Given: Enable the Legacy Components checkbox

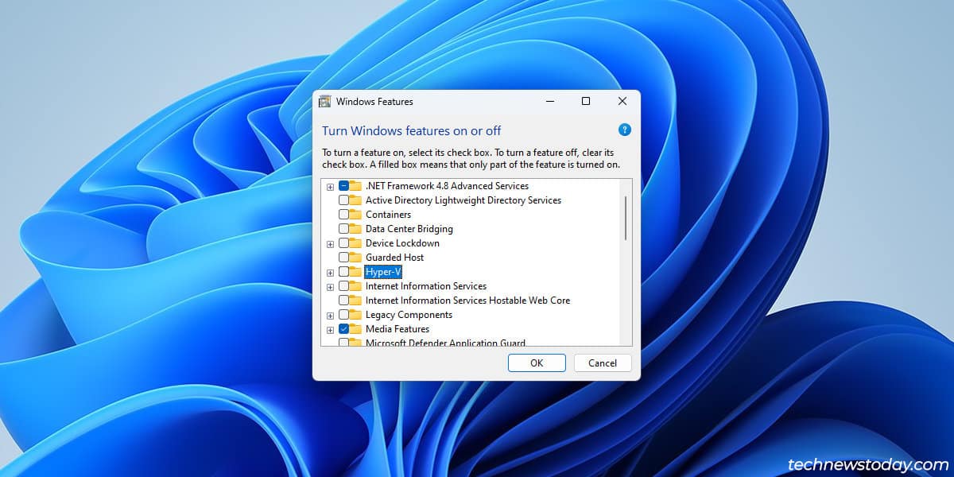Looking at the screenshot, I should (343, 315).
